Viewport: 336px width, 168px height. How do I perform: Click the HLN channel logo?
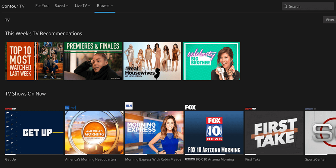pos(129,105)
